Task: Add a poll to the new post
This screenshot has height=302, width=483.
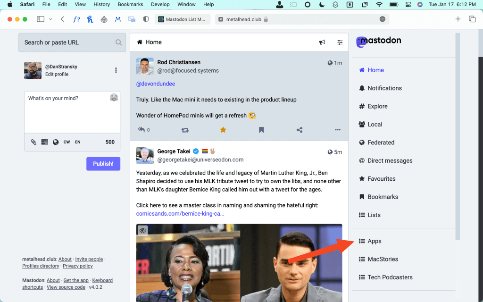Action: coord(44,142)
